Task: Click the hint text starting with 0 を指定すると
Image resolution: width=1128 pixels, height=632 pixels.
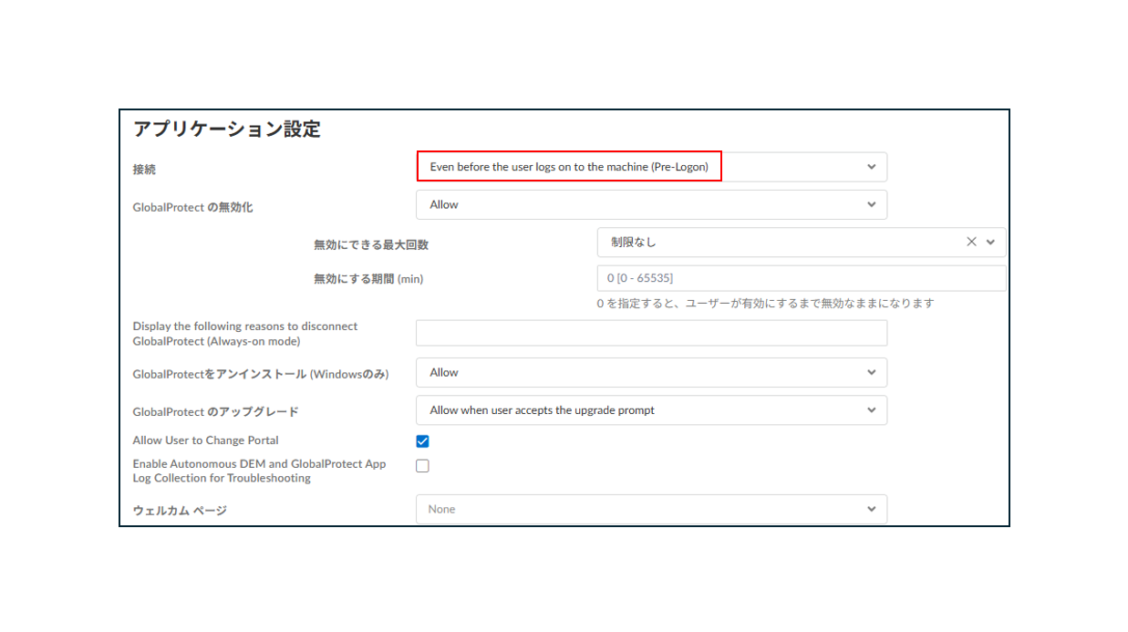Action: [x=765, y=303]
